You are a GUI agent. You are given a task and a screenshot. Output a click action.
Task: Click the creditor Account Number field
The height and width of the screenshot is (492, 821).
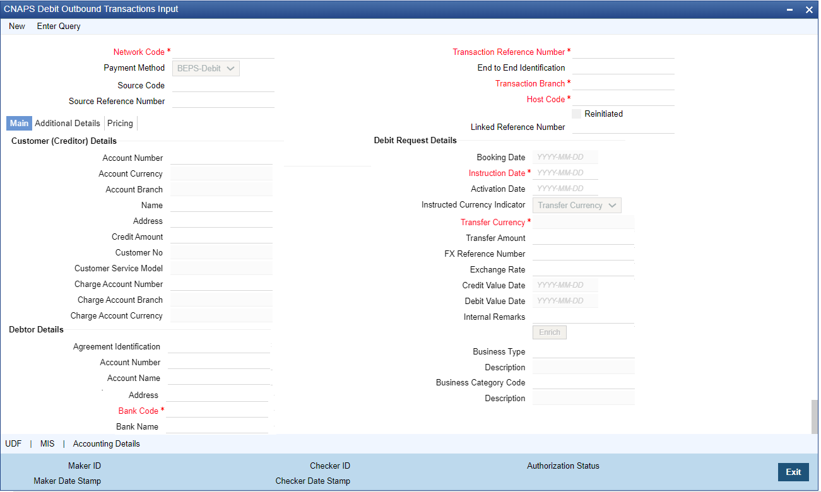pos(221,158)
